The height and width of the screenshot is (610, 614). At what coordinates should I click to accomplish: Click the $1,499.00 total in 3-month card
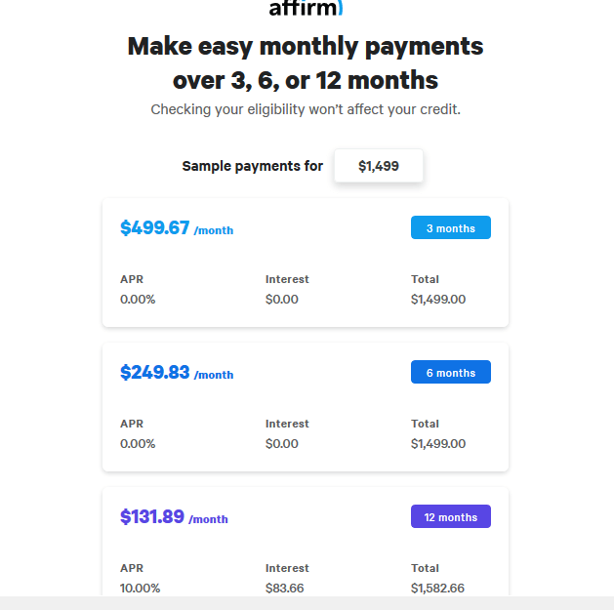pos(438,300)
